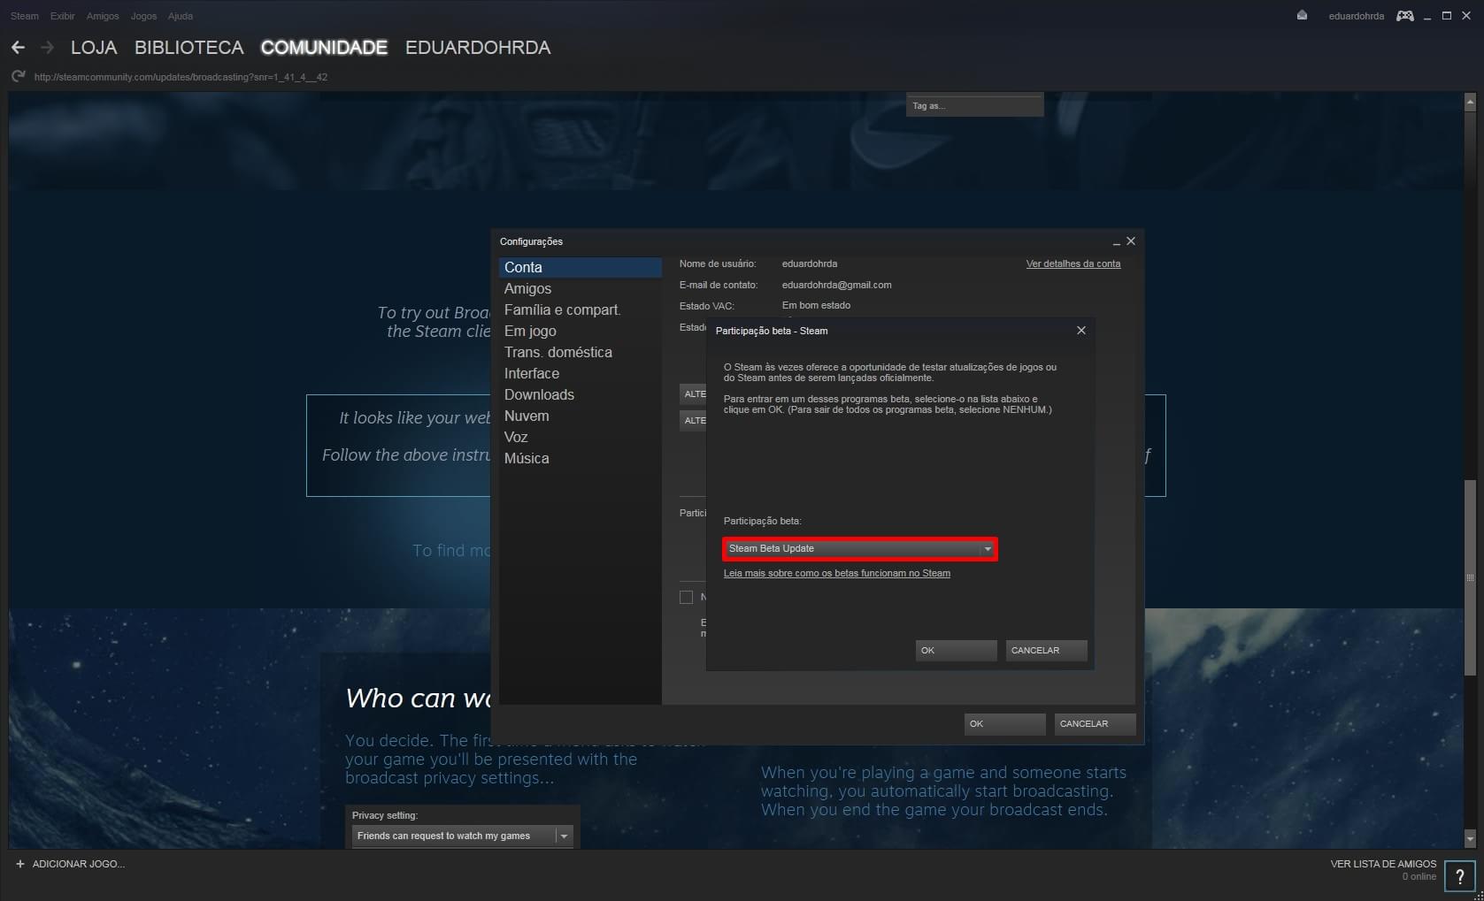
Task: Open the notifications inbox icon
Action: click(1302, 16)
